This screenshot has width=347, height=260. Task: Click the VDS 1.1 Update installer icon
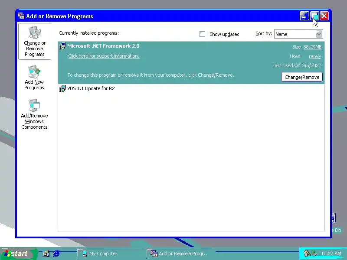[x=62, y=88]
